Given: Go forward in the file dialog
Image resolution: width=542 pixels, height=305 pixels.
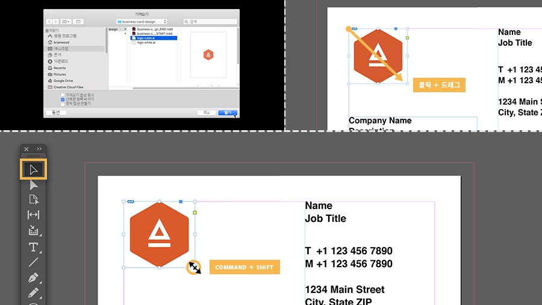Looking at the screenshot, I should [55, 22].
